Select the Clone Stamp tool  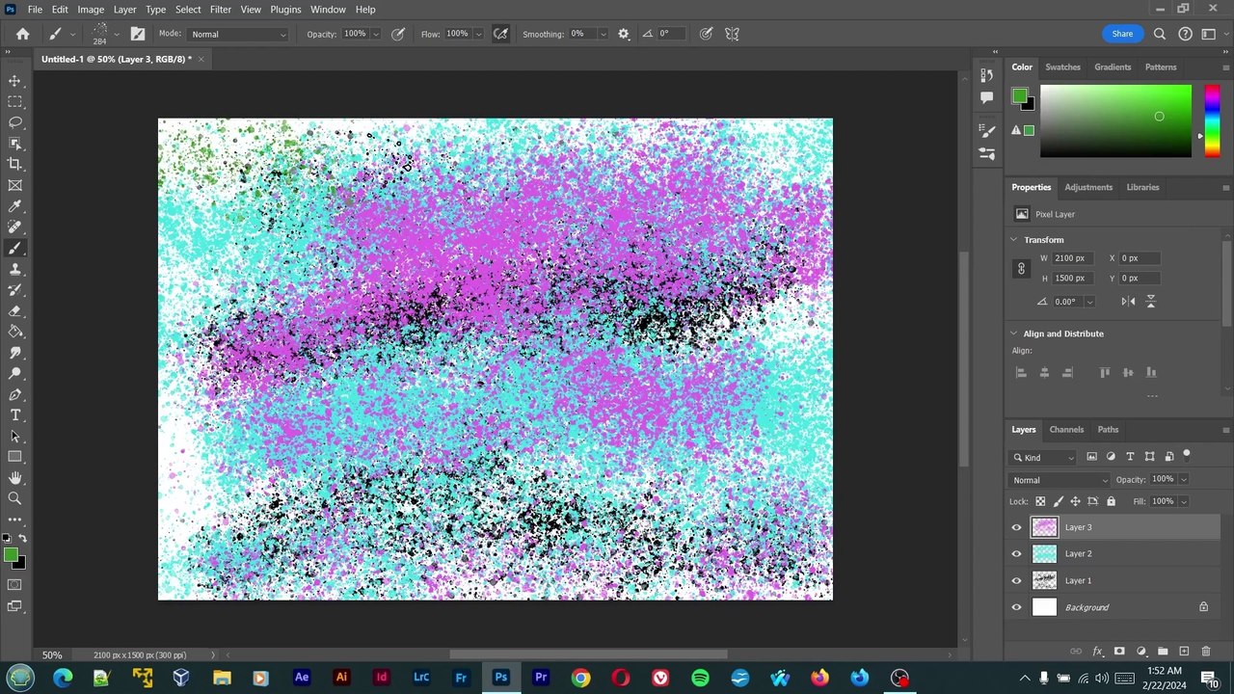click(14, 270)
